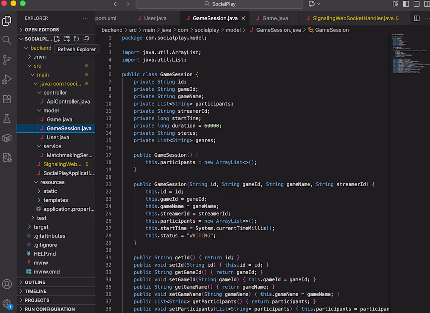Open the Manage gear icon
Screen dimensions: 430x313
[x=7, y=304]
